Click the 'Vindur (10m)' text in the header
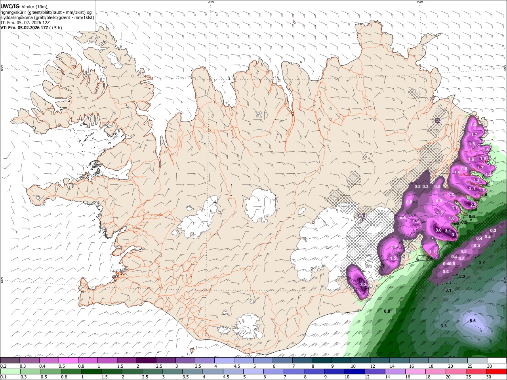Image resolution: width=507 pixels, height=380 pixels. coord(34,7)
